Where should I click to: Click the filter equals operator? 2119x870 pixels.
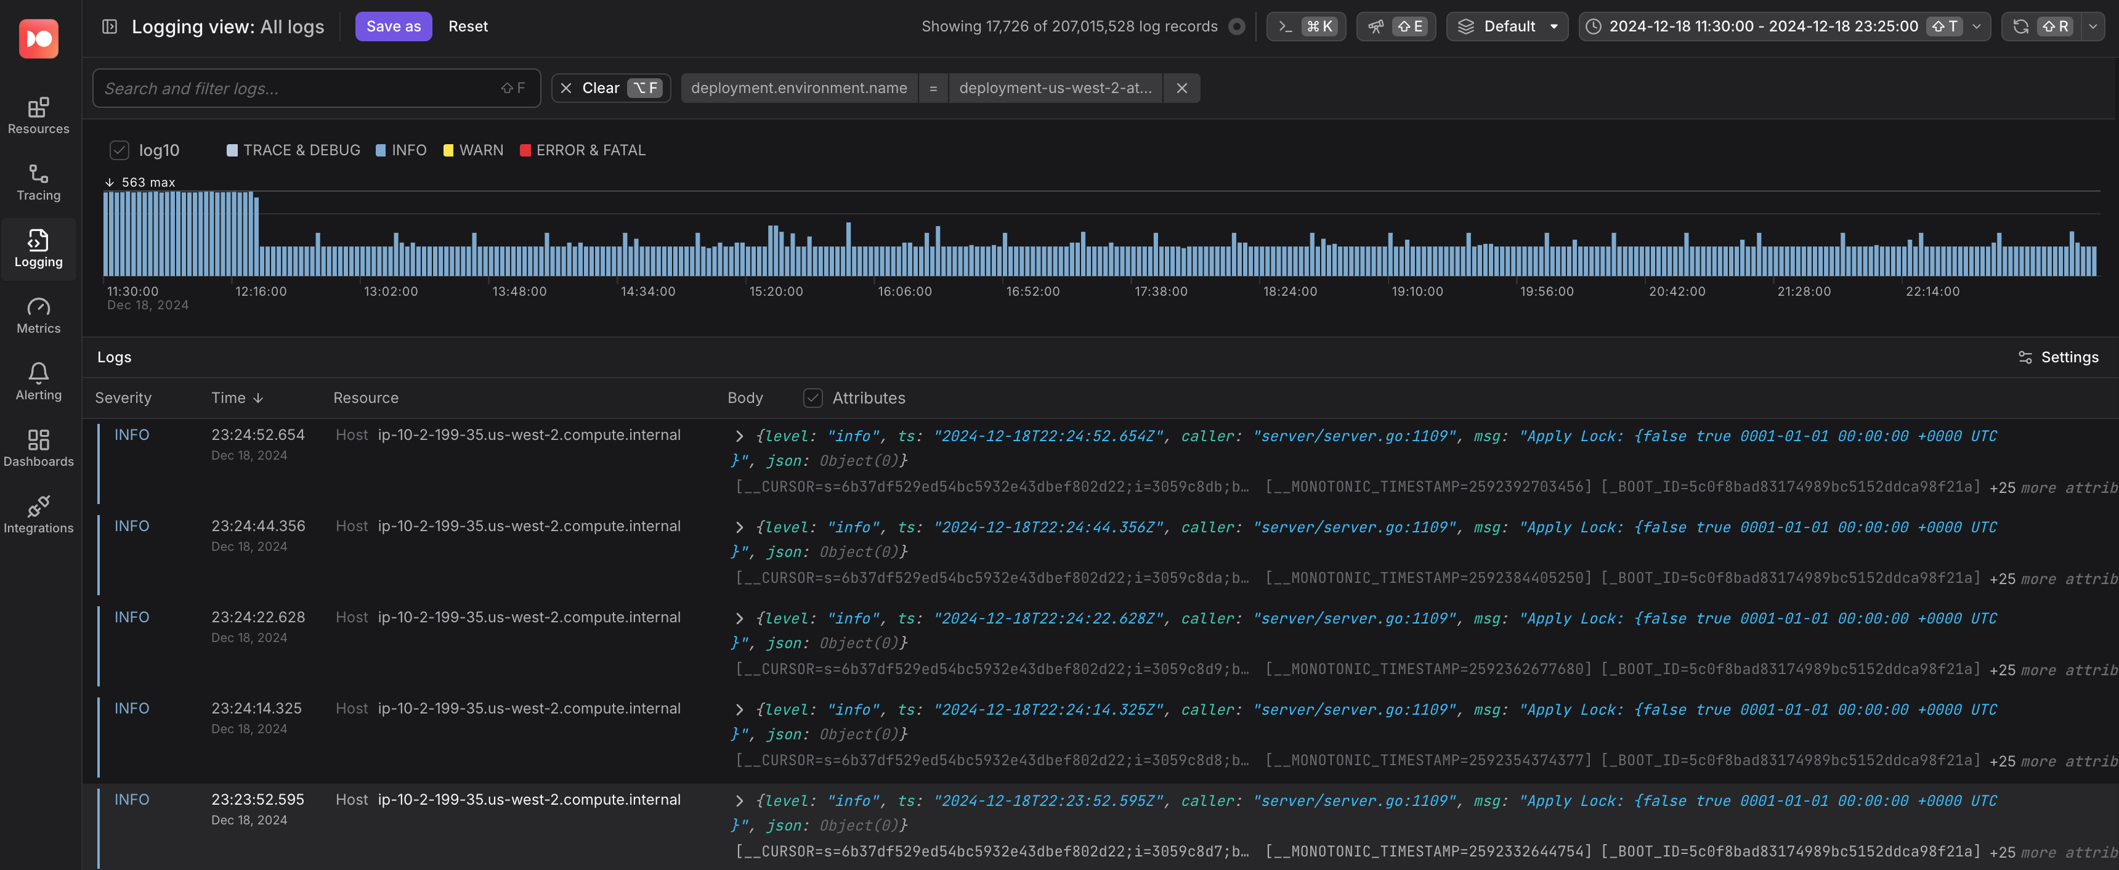coord(933,88)
